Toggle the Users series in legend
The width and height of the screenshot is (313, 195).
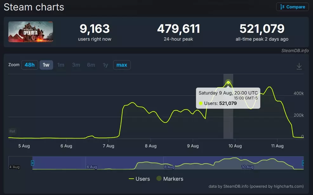139,178
